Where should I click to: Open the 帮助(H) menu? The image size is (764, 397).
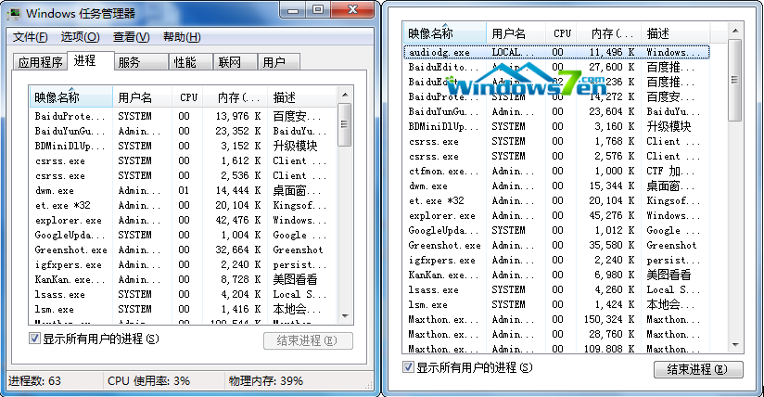pyautogui.click(x=182, y=37)
